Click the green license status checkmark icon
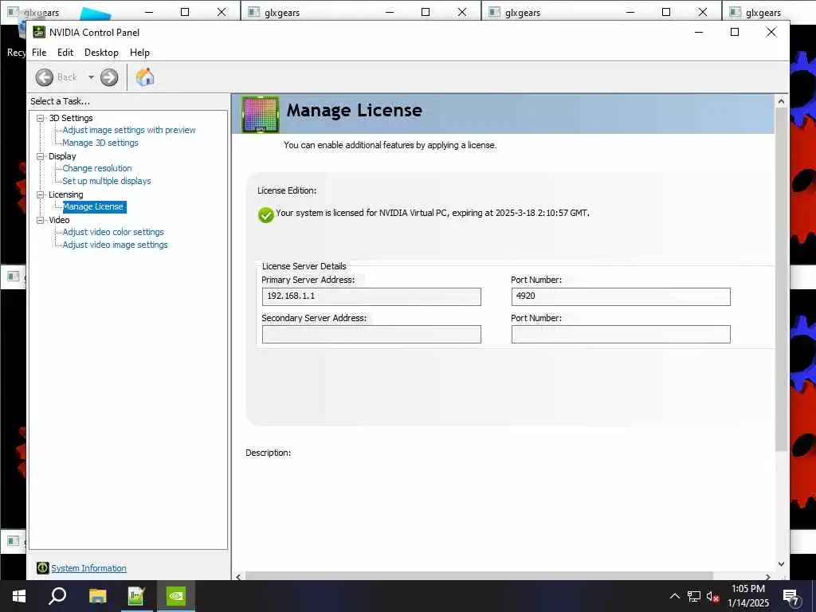The width and height of the screenshot is (816, 612). (265, 214)
